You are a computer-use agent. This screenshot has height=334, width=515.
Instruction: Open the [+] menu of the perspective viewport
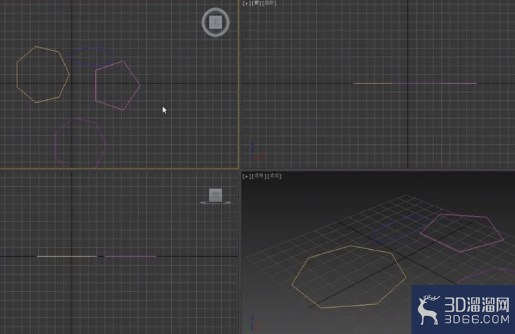point(246,176)
